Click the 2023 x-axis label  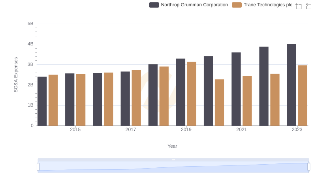click(x=297, y=129)
